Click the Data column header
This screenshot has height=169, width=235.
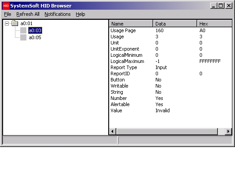coord(175,24)
